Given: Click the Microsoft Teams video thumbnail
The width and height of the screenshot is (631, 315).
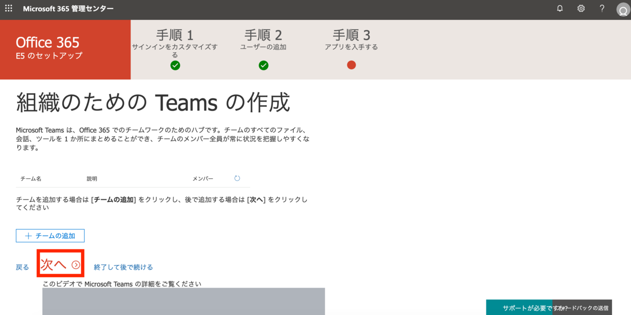Looking at the screenshot, I should (x=184, y=302).
